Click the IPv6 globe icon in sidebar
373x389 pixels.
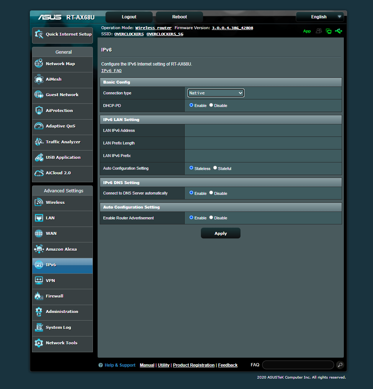[x=39, y=265]
